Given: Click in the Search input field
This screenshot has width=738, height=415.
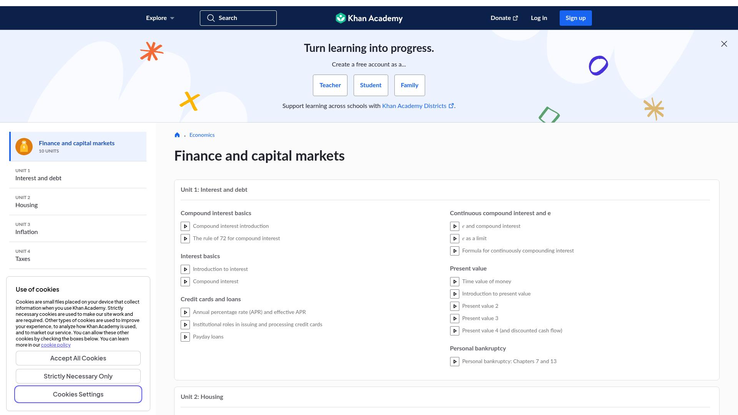Looking at the screenshot, I should pyautogui.click(x=238, y=18).
